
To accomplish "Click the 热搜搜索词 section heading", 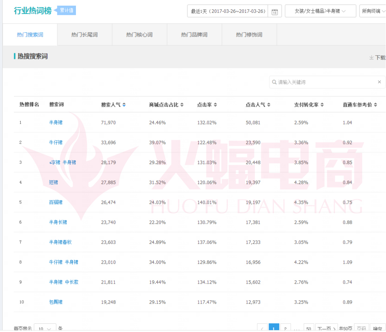I will [32, 56].
